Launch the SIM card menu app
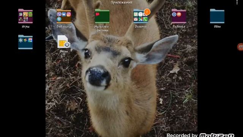The image size is (243, 137). tap(64, 41)
